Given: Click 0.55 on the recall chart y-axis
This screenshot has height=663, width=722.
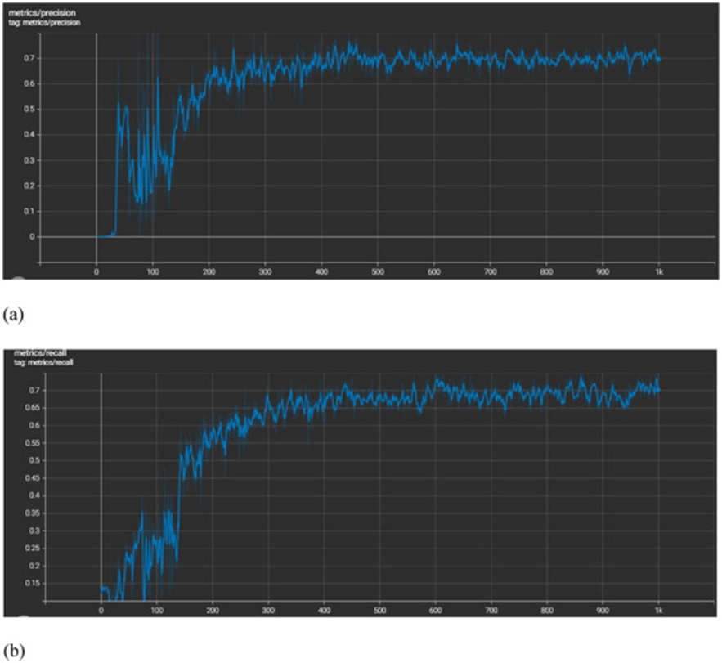Looking at the screenshot, I should point(33,443).
